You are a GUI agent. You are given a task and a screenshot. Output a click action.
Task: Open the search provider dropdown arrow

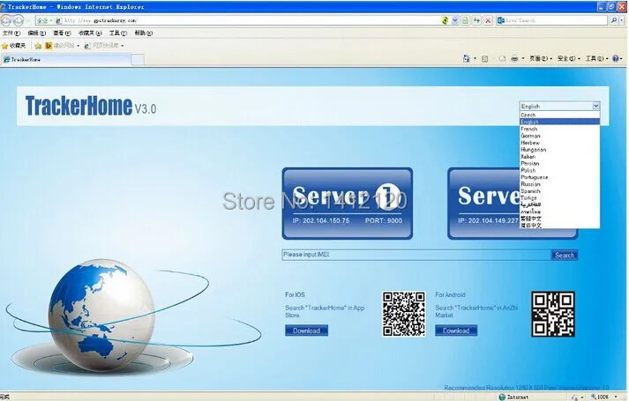[x=623, y=20]
